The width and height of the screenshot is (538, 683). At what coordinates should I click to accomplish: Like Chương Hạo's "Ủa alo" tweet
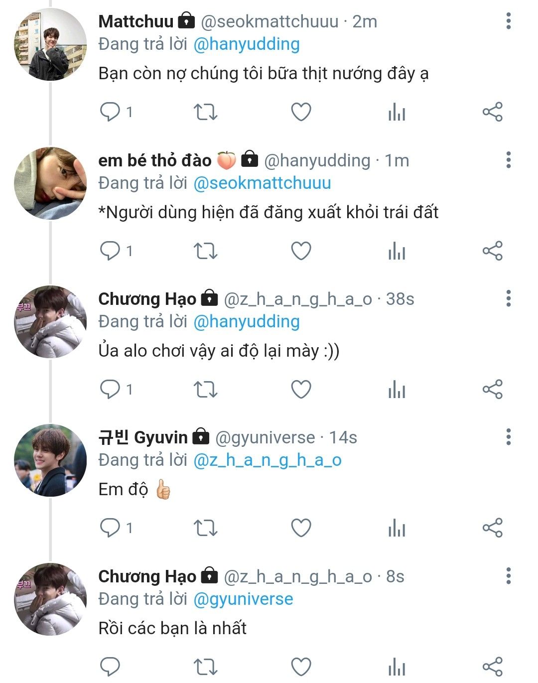pyautogui.click(x=301, y=390)
